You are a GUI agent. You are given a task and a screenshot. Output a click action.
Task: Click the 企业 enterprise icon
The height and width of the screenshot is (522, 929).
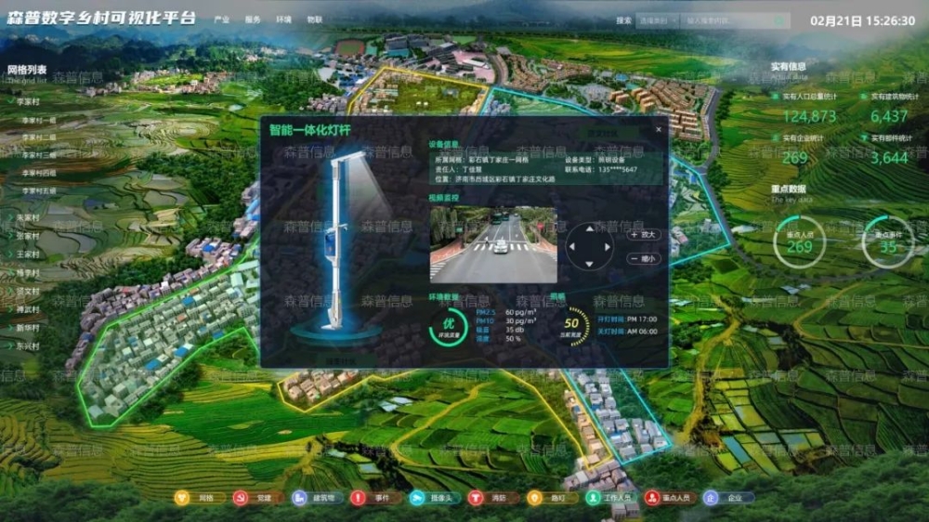pos(711,498)
